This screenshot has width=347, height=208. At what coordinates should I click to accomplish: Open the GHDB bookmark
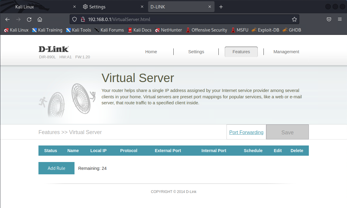292,30
